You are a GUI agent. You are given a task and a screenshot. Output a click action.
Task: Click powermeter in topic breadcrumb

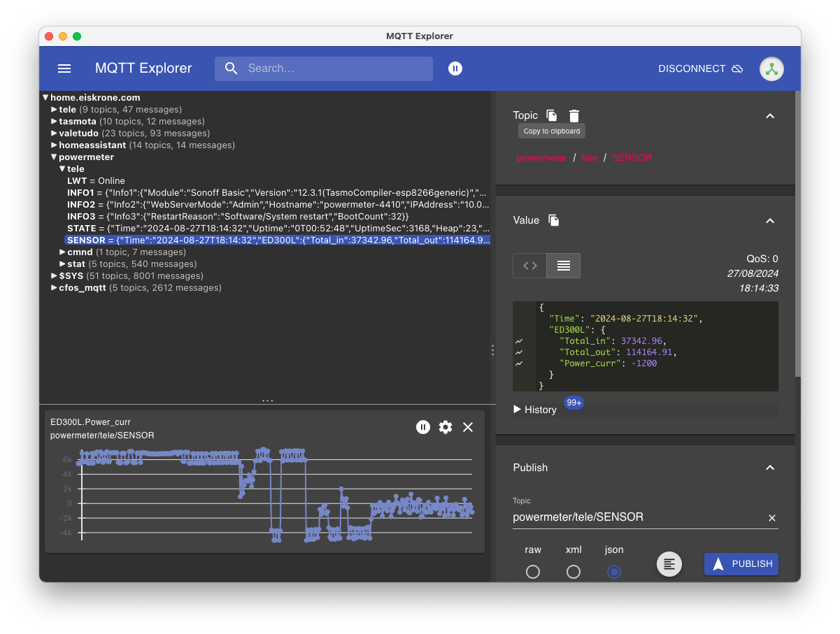click(x=541, y=158)
